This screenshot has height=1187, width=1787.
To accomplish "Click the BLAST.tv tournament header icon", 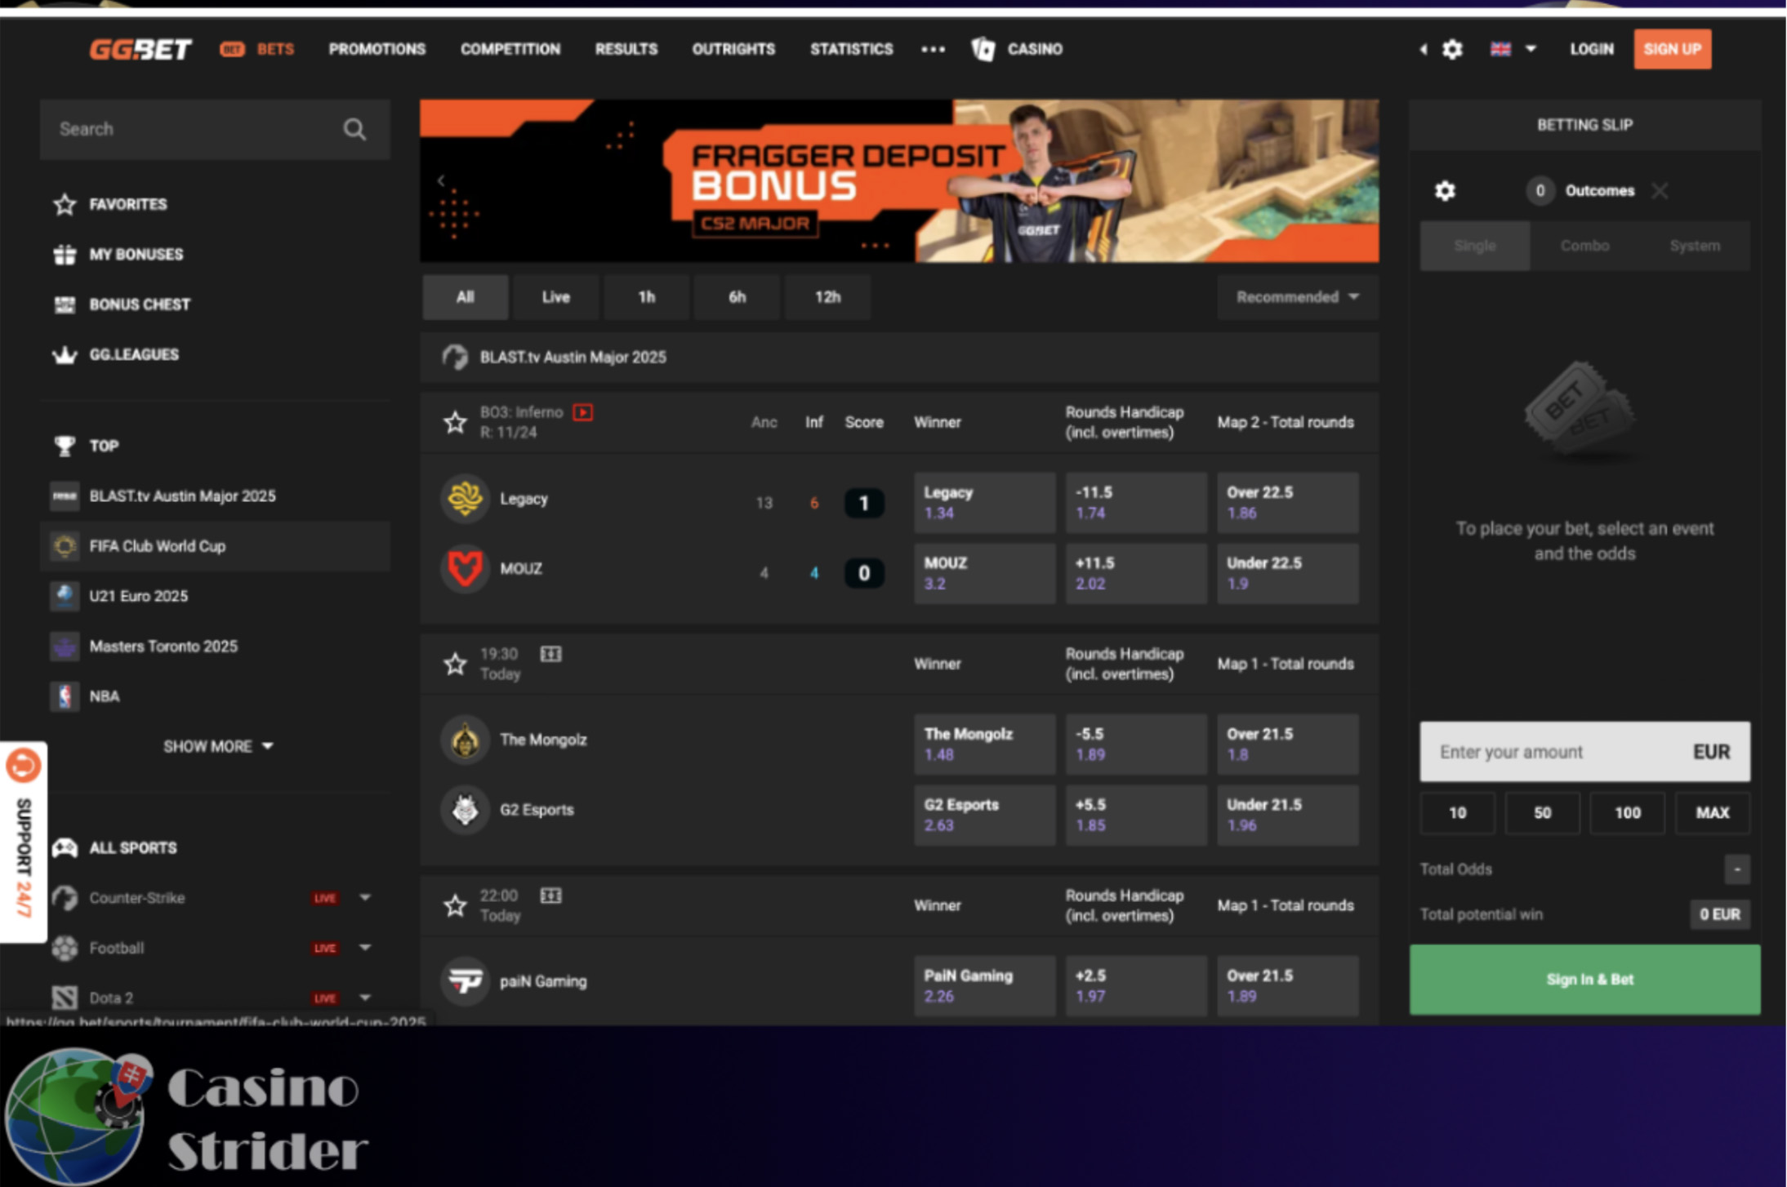I will (455, 357).
